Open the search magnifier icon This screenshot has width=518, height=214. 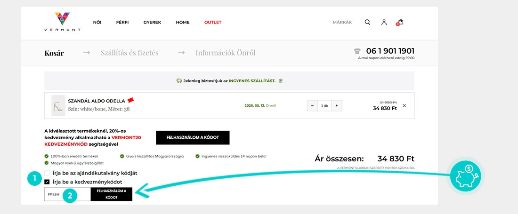(367, 23)
